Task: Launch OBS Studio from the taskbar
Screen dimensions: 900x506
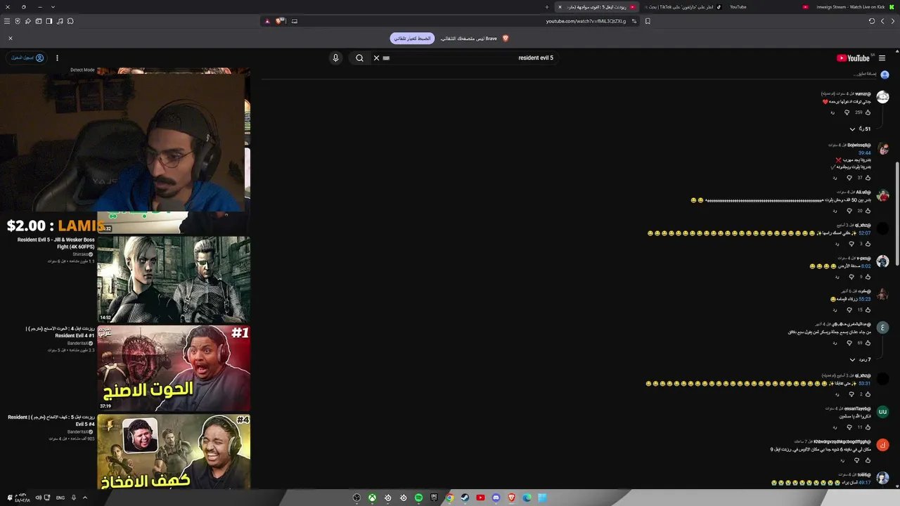Action: (356, 498)
